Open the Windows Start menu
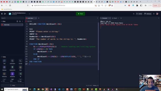This screenshot has width=161, height=91. 2,89
